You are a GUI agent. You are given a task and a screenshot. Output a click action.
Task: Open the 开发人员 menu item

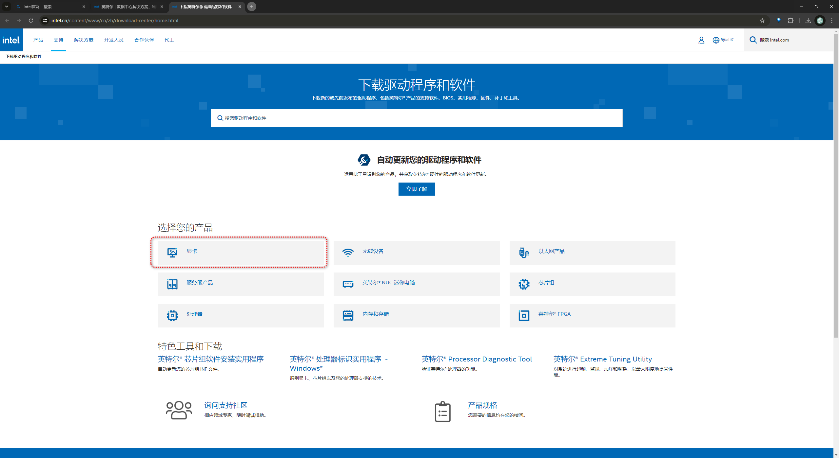click(114, 40)
